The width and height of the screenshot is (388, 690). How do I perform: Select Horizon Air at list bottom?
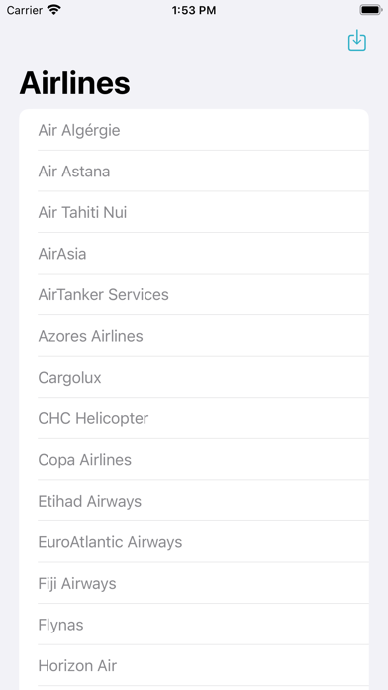click(194, 666)
